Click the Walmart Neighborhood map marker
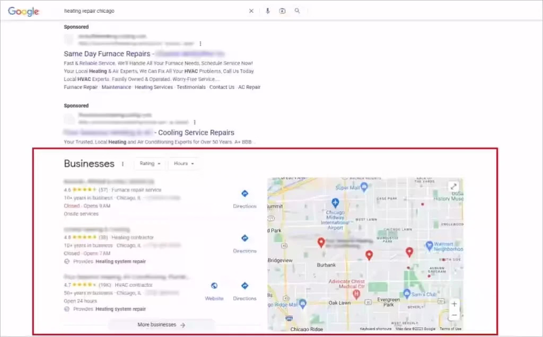This screenshot has width=543, height=337. point(430,246)
